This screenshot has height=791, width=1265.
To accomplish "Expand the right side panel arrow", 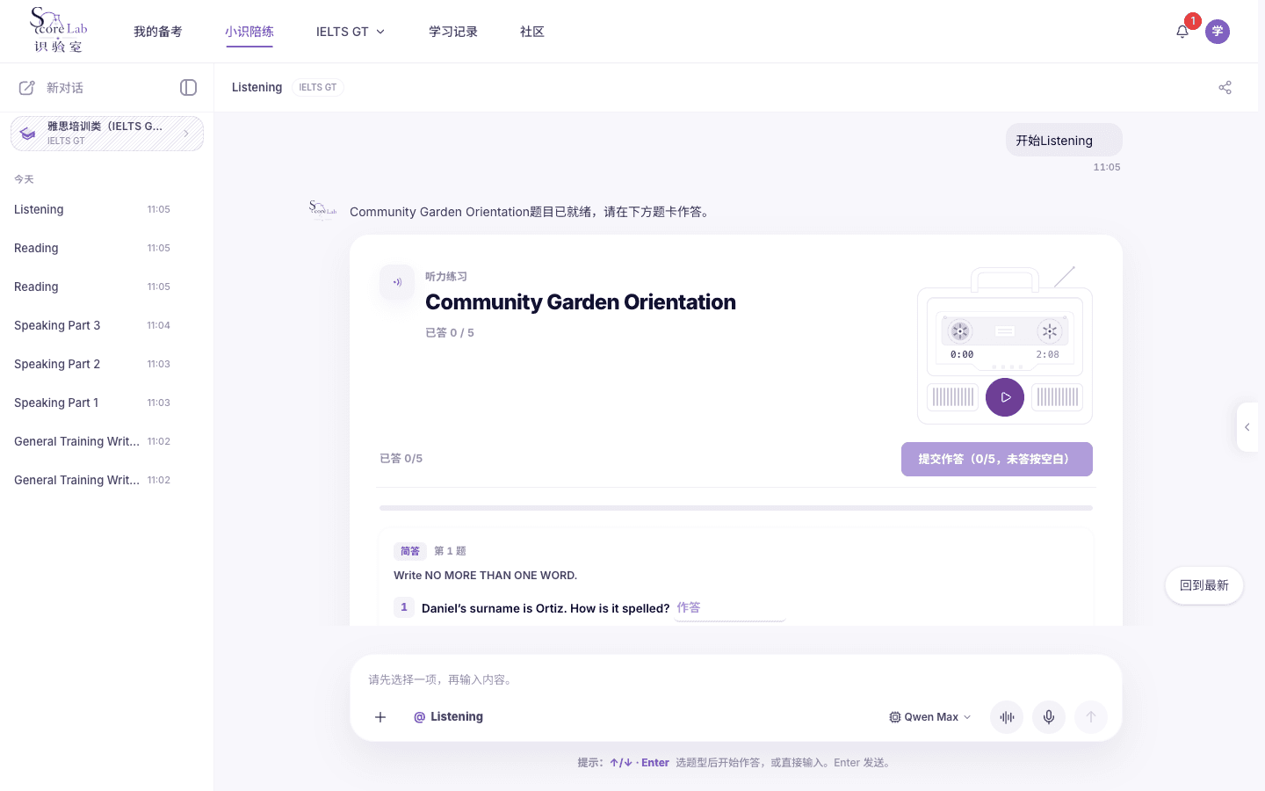I will 1247,427.
